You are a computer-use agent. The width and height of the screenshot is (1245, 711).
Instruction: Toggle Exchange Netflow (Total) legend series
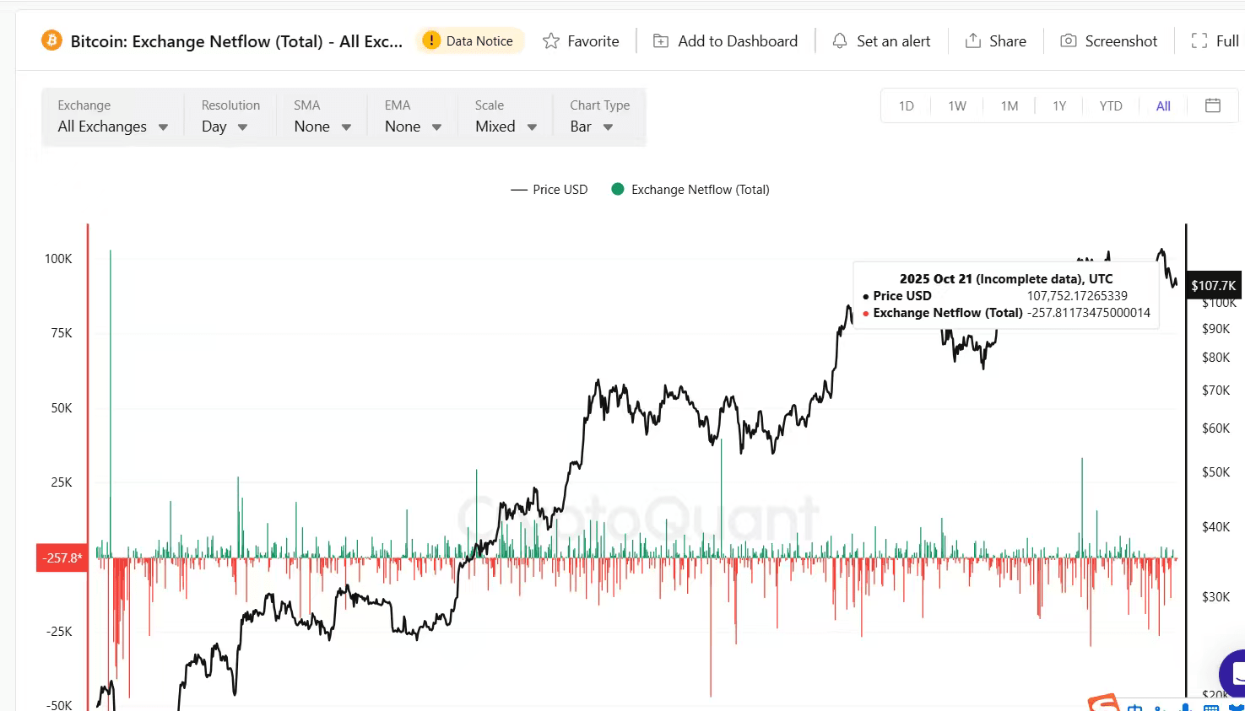(x=691, y=190)
